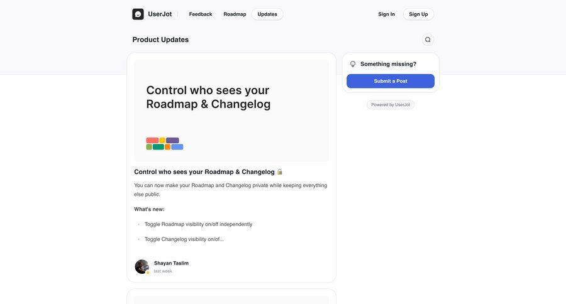
Task: Switch to the Roadmap tab
Action: click(235, 14)
